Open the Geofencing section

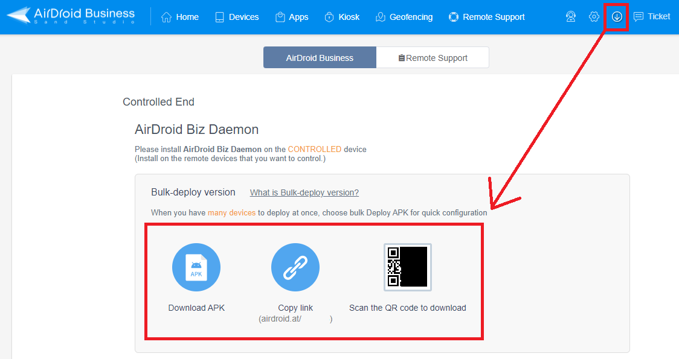tap(404, 17)
